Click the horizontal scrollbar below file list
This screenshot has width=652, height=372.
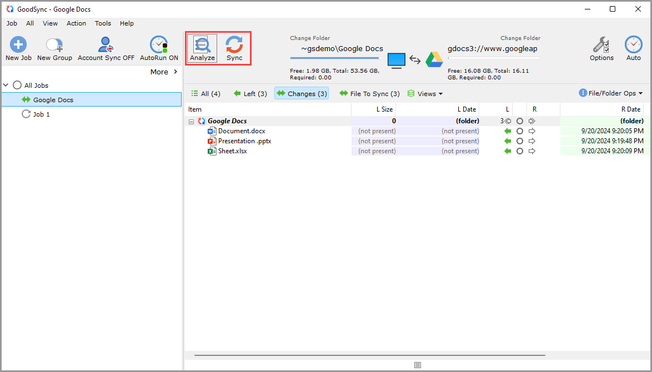[x=369, y=355]
